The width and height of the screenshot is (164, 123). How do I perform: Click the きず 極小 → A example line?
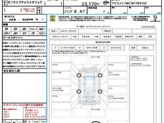click(31, 110)
